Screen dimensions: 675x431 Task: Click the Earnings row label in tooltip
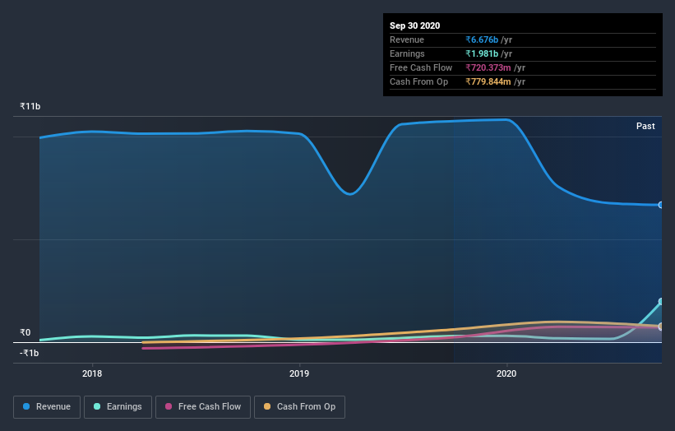click(x=407, y=53)
